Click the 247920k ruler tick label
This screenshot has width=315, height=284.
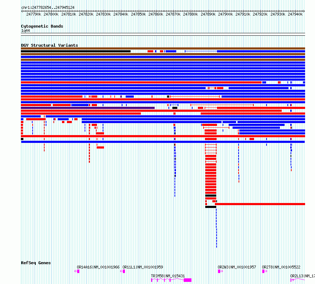click(260, 14)
